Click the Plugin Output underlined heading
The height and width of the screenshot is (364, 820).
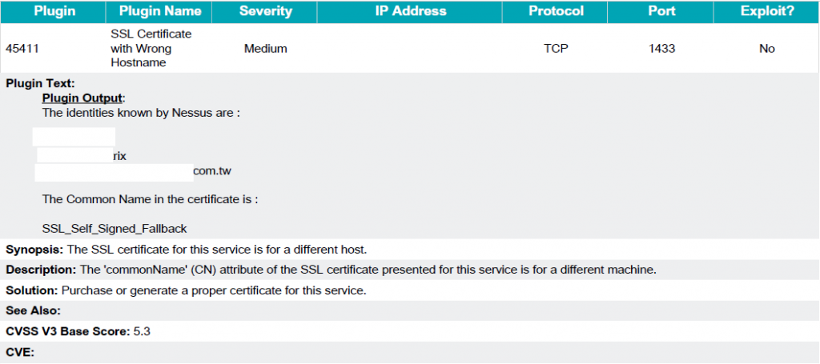coord(82,98)
